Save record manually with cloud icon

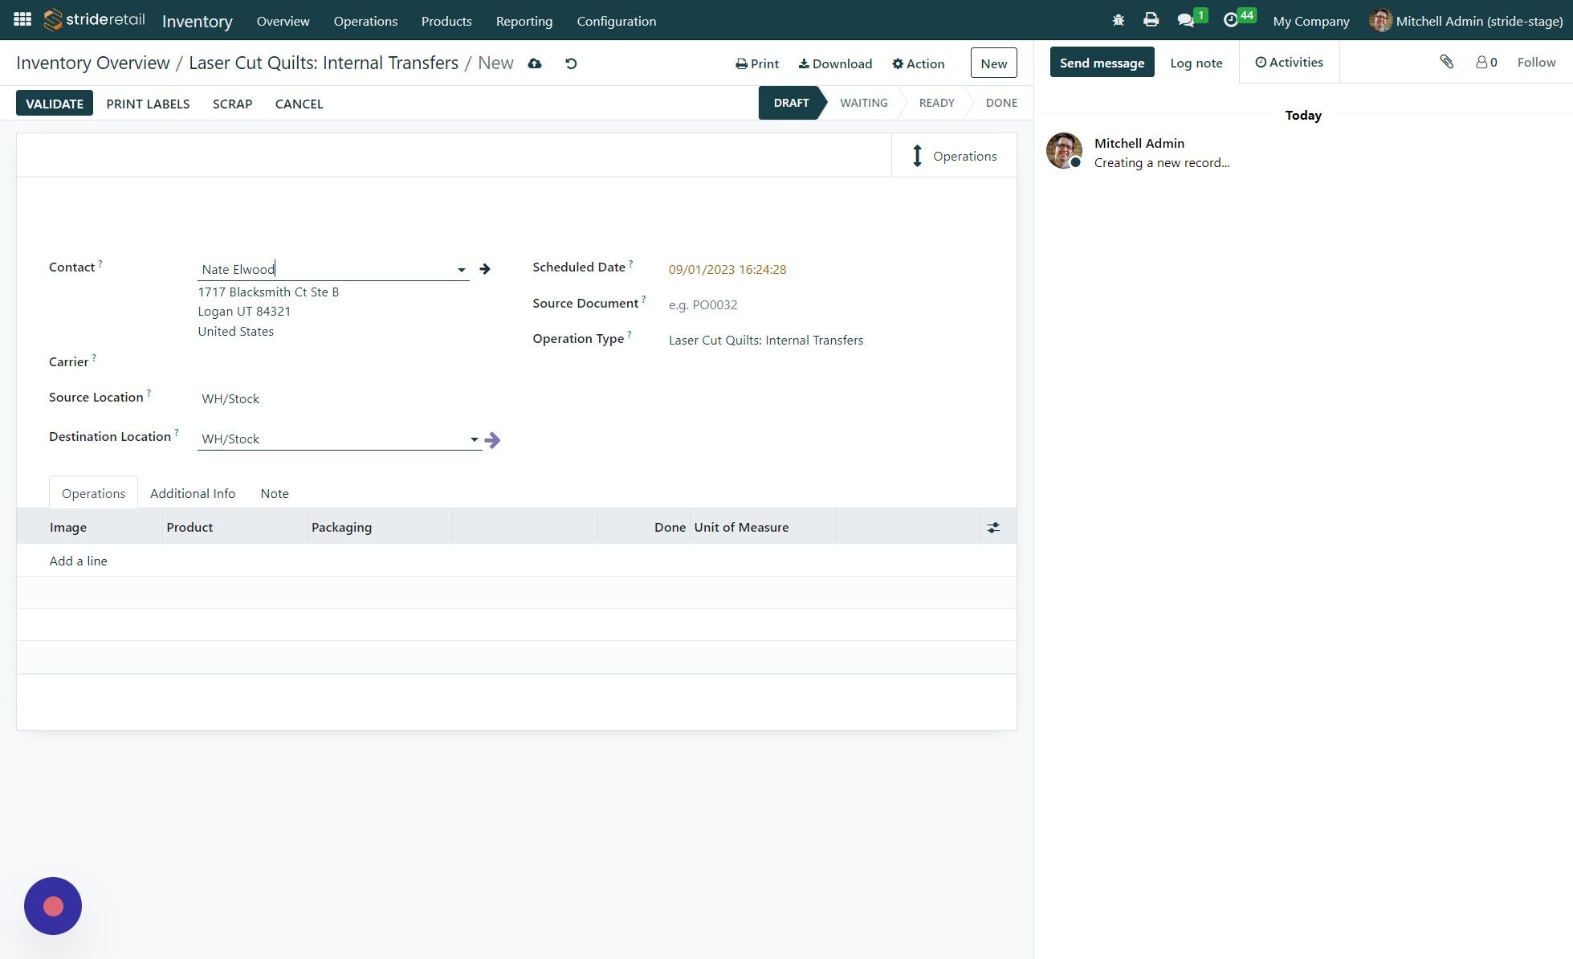pos(535,63)
